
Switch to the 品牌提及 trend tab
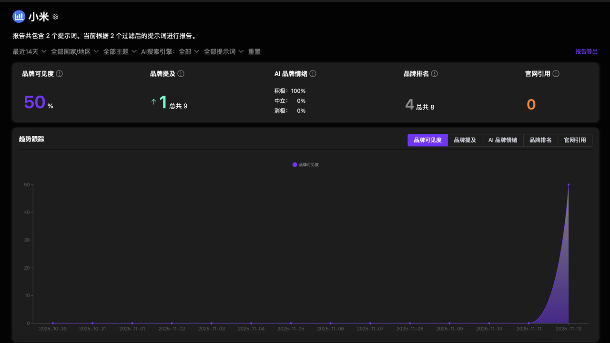pos(465,140)
